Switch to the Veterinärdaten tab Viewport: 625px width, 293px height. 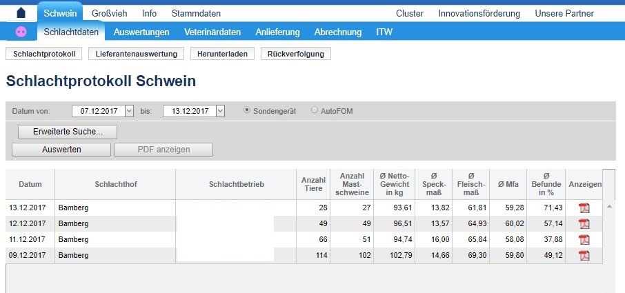(x=212, y=32)
